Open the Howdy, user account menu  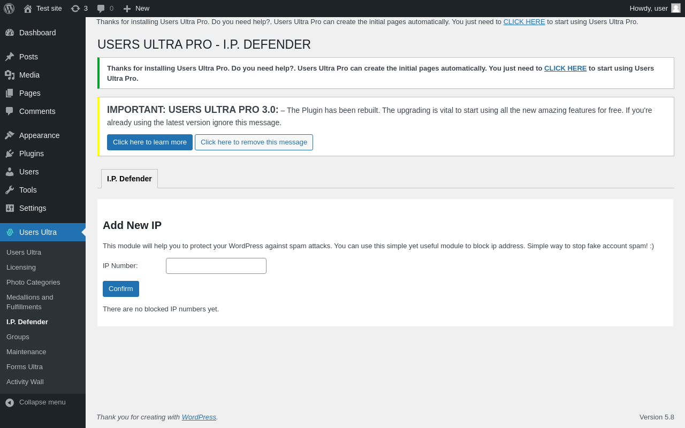pyautogui.click(x=655, y=9)
